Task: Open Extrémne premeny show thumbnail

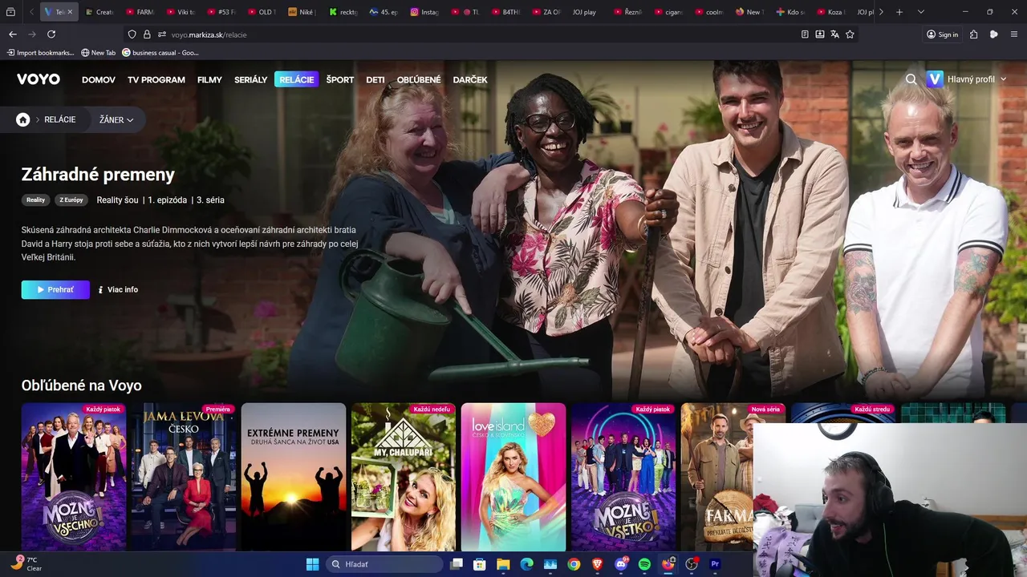Action: tap(294, 477)
